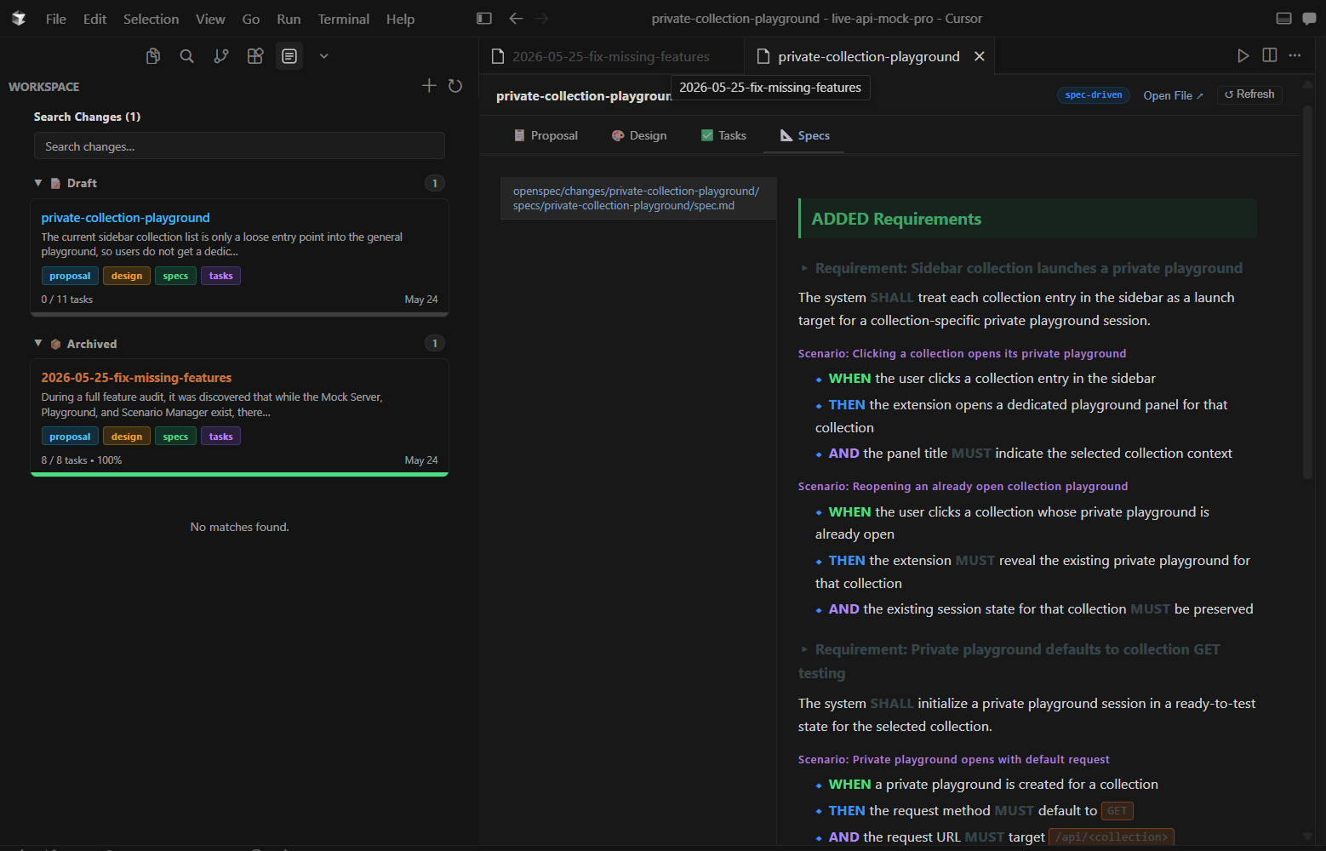
Task: Open the Terminal menu
Action: [x=343, y=19]
